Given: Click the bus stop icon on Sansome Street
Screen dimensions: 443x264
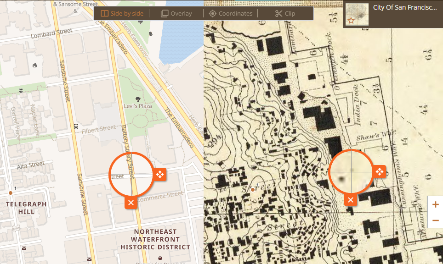Looking at the screenshot, I should [76, 126].
